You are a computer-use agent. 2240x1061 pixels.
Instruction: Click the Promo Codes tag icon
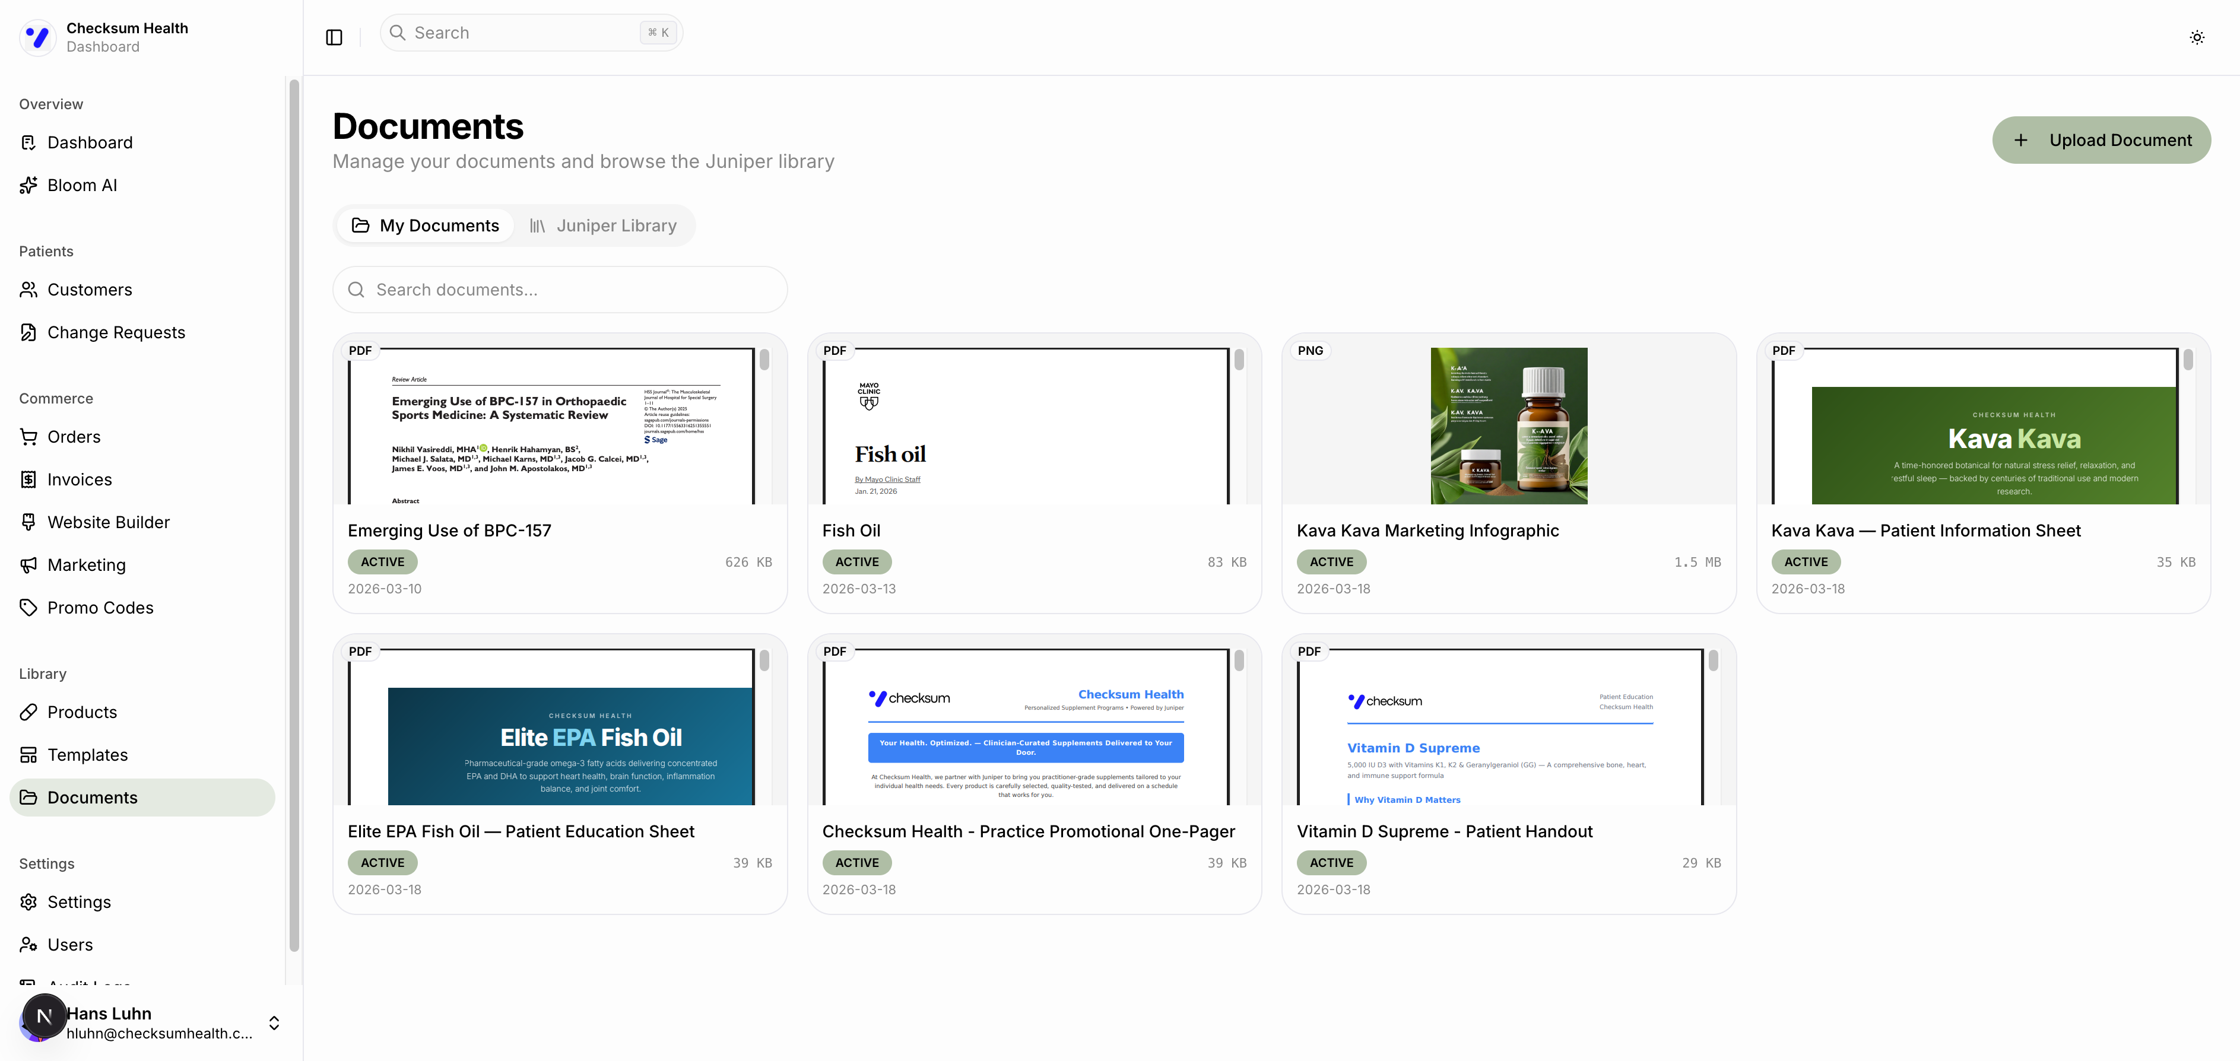[x=28, y=608]
